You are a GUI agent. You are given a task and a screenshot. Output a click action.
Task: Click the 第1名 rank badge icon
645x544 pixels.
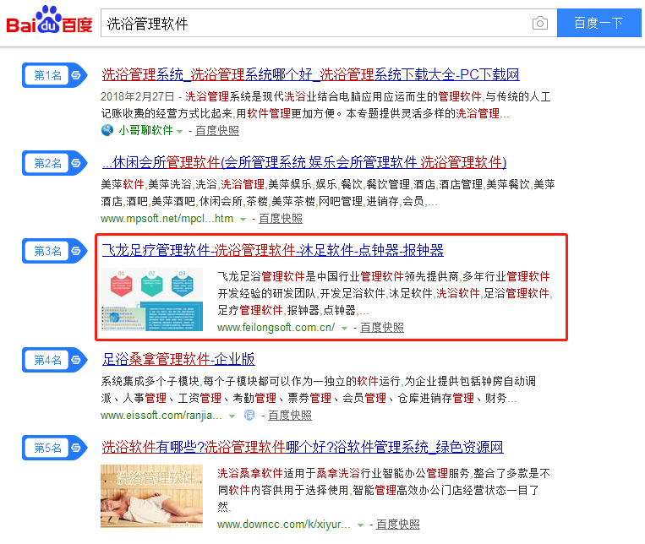(x=55, y=75)
